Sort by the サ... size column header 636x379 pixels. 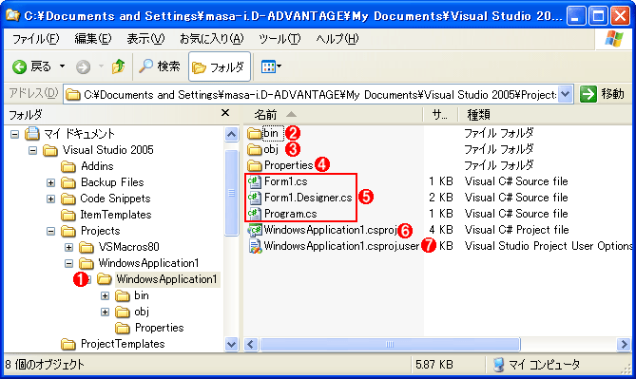coord(439,115)
